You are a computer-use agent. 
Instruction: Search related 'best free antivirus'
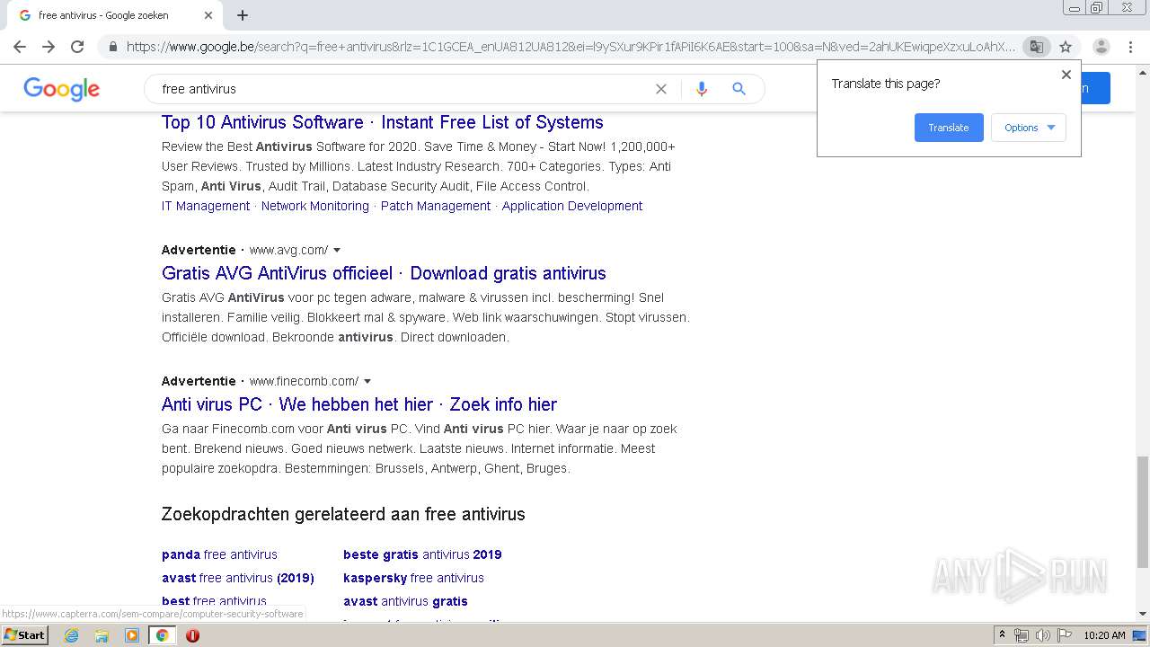pos(214,601)
